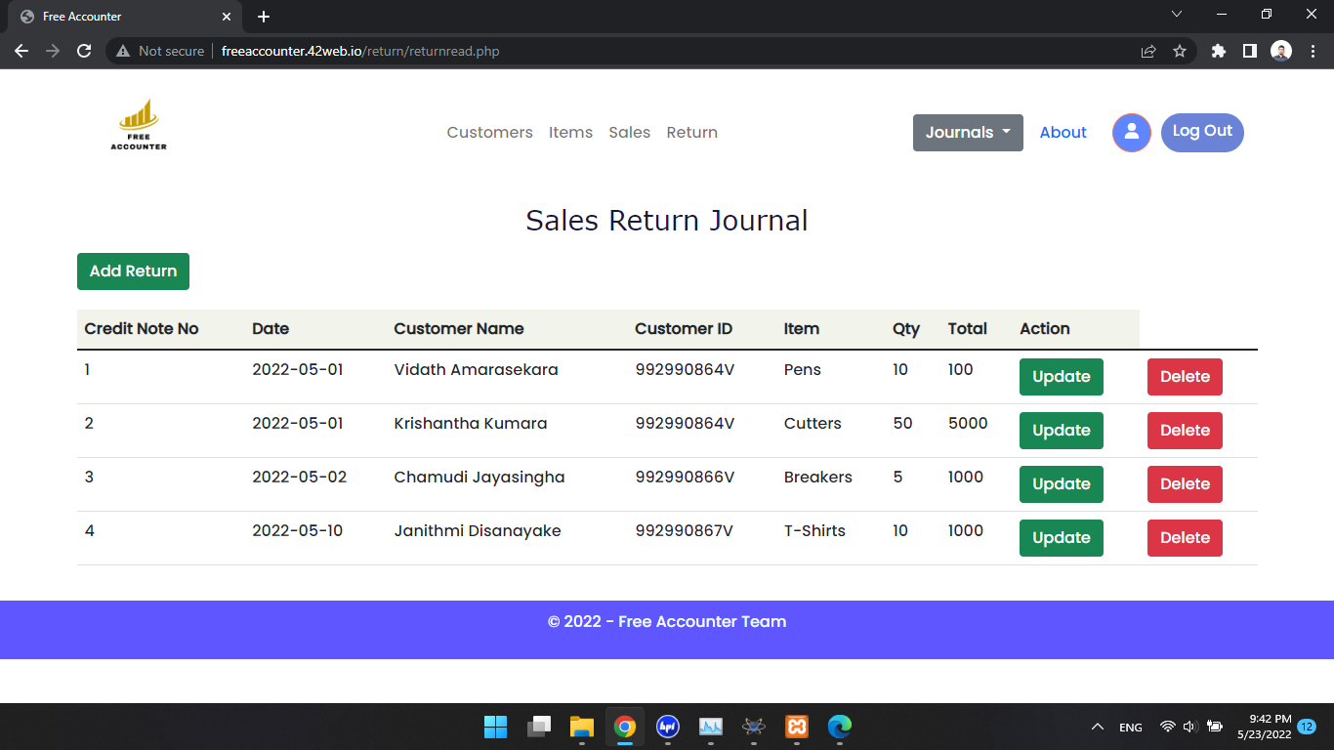Viewport: 1334px width, 750px height.
Task: Click the Wi-Fi icon in the system tray
Action: pos(1167,727)
